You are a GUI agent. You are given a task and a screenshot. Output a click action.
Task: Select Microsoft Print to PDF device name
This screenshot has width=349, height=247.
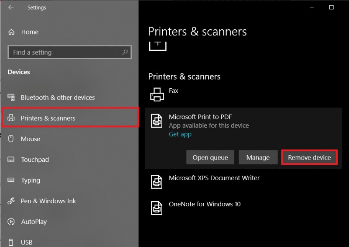coord(200,117)
